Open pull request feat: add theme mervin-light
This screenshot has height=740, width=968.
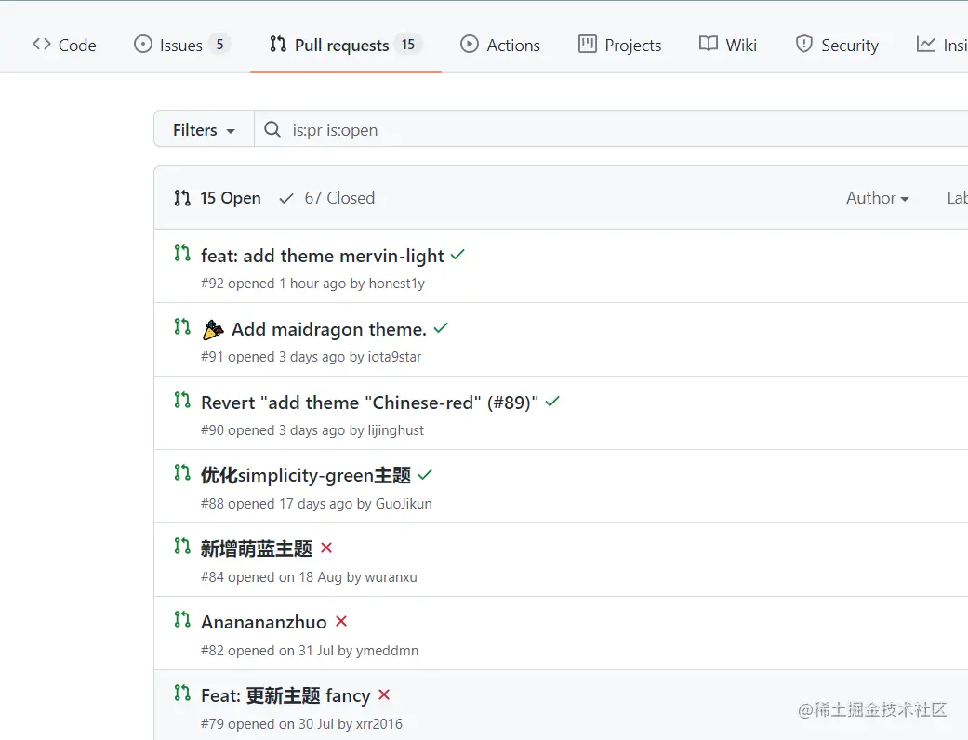[x=323, y=256]
